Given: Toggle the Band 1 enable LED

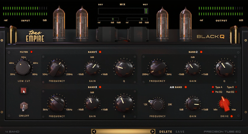Looking at the screenshot, I should (x=100, y=52).
